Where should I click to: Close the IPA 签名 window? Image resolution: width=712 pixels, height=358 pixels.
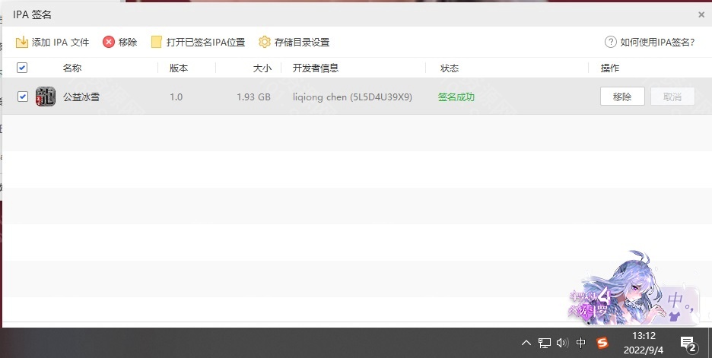(701, 14)
